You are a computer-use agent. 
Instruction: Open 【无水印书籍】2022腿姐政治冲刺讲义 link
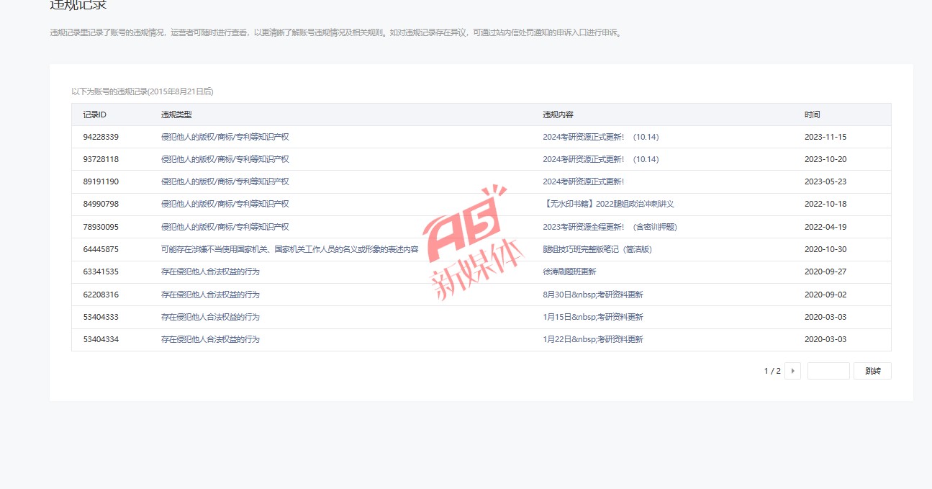(x=608, y=204)
